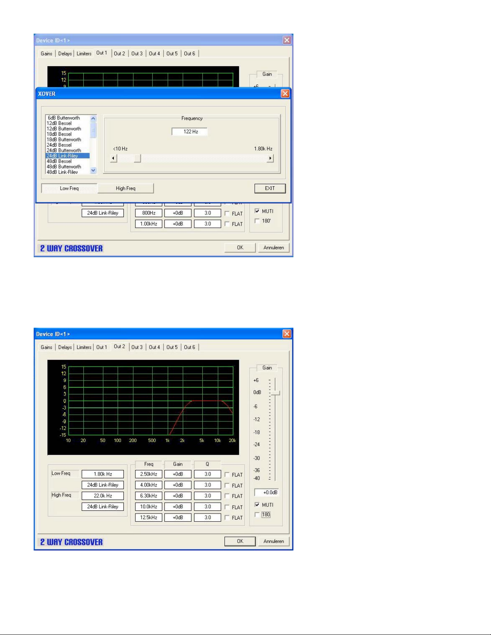Toggle MUTE in the Out 2 graph window
This screenshot has height=635, width=491.
coord(257,505)
